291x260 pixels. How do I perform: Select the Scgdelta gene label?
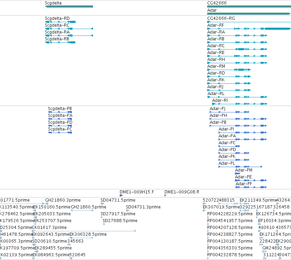tap(53, 3)
